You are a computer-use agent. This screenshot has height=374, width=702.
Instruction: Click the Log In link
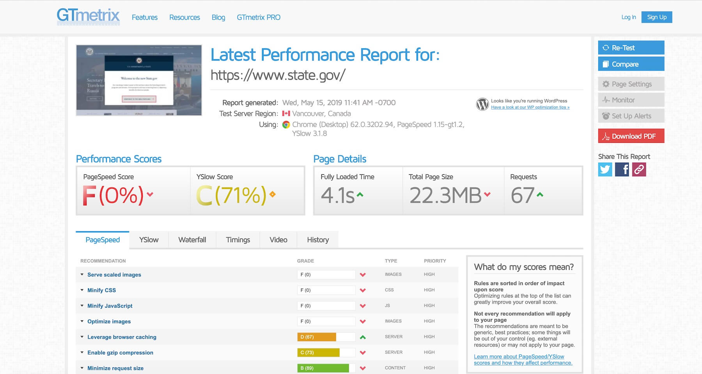pos(629,17)
